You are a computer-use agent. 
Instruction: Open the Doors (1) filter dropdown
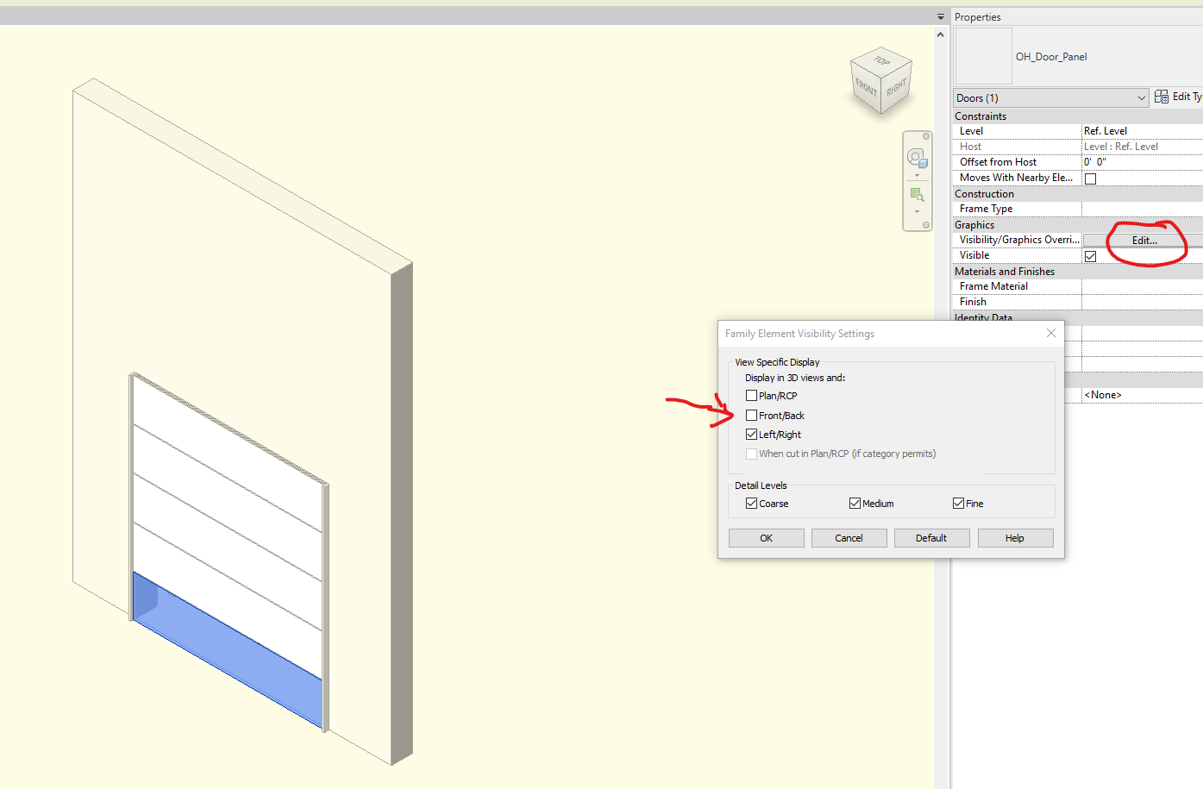tap(1051, 97)
